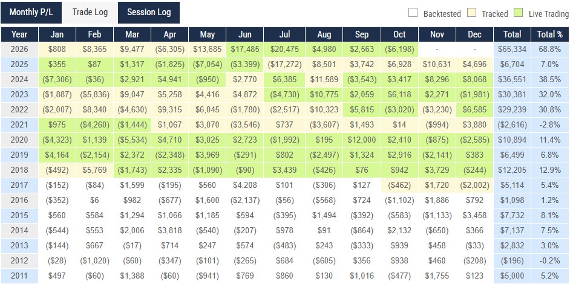The height and width of the screenshot is (284, 573).
Task: Click the September 2020 cell showing $12,000
Action: coord(361,140)
